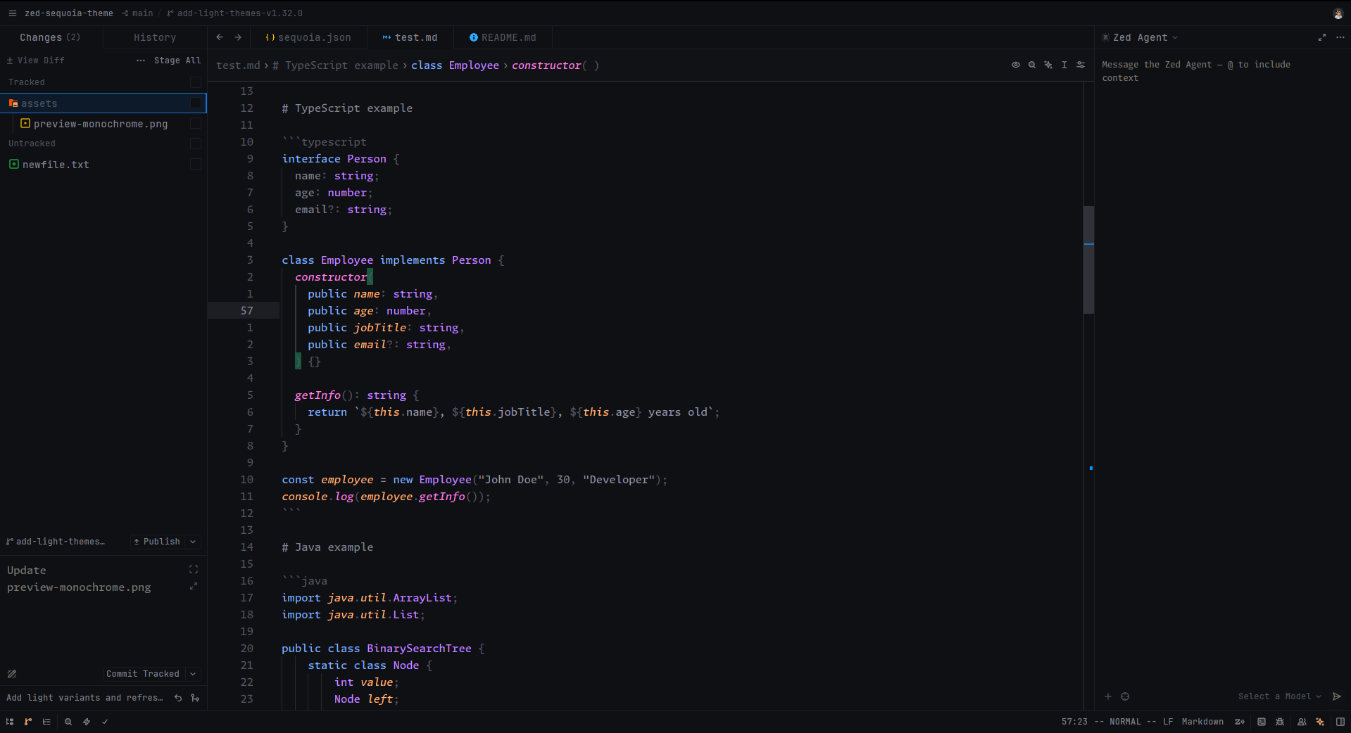Select the Changes tab in Git panel
1351x733 pixels.
50,37
